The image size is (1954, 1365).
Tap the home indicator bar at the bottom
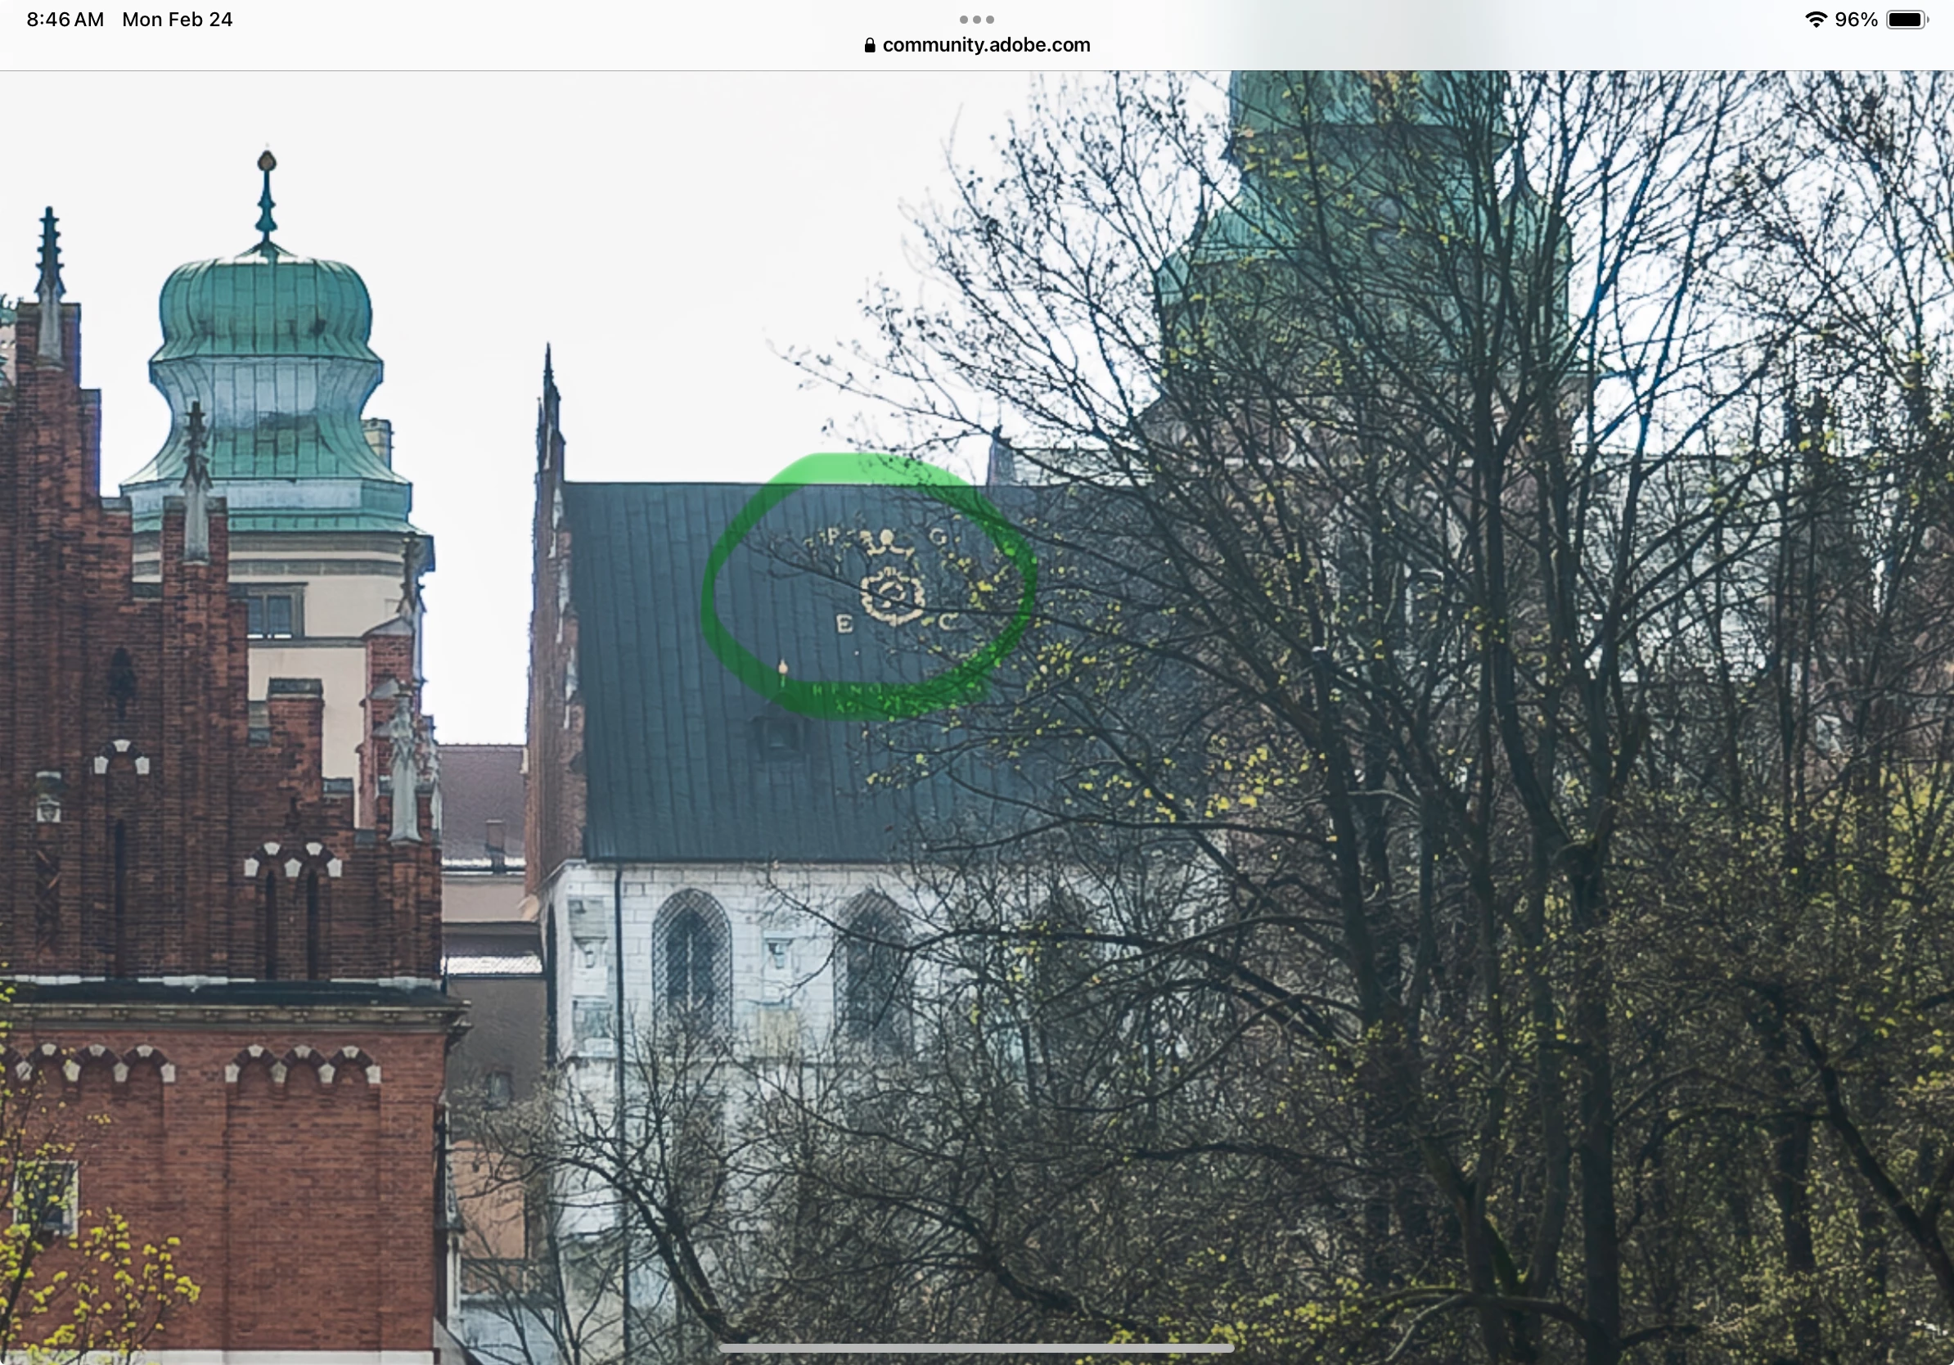[976, 1348]
